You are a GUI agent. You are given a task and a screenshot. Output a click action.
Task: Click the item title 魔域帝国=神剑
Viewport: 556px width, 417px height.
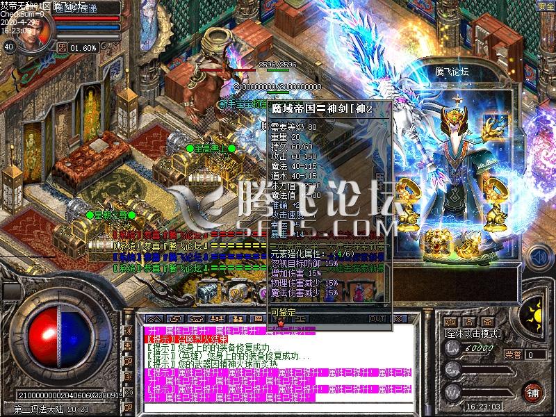click(321, 109)
